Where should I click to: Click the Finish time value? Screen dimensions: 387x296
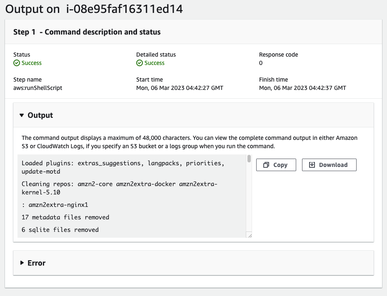click(302, 88)
